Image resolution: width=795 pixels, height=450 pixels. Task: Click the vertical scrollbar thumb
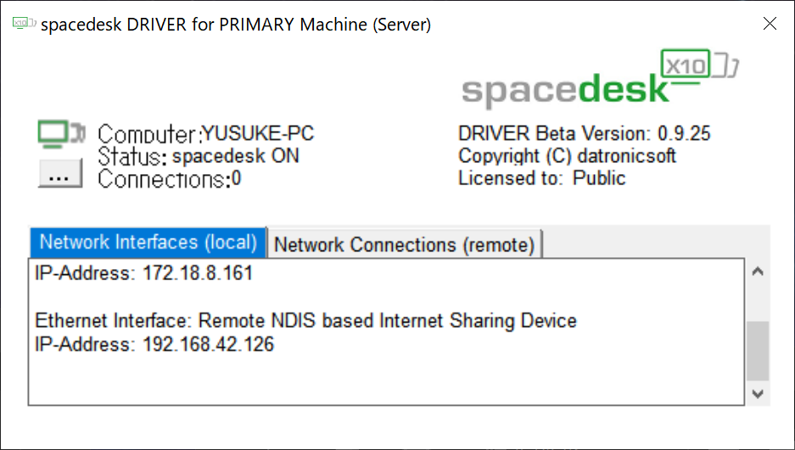point(758,351)
